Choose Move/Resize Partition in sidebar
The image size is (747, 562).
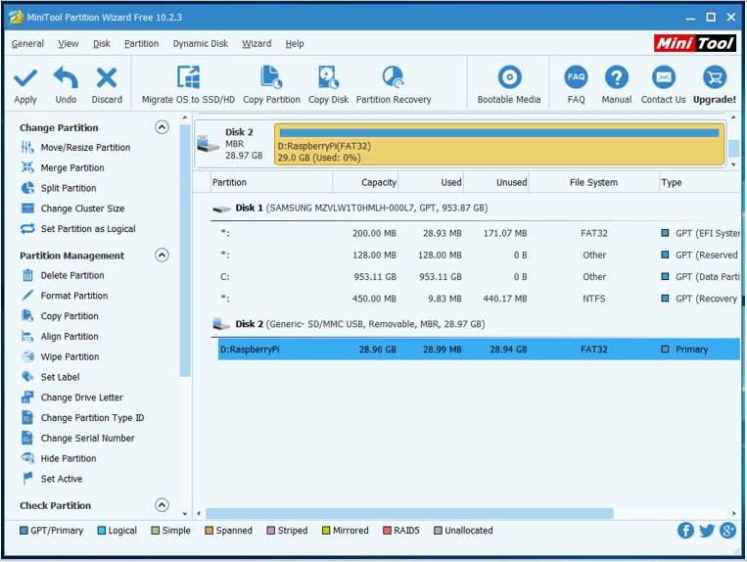coord(85,148)
